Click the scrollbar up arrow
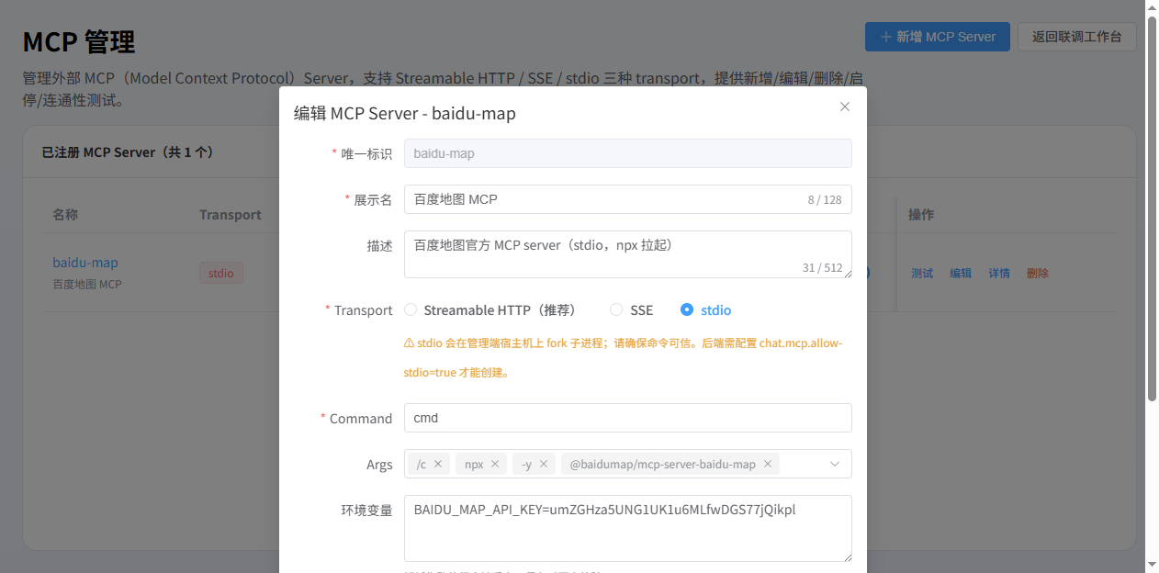Viewport: 1159px width, 573px height. [1152, 7]
